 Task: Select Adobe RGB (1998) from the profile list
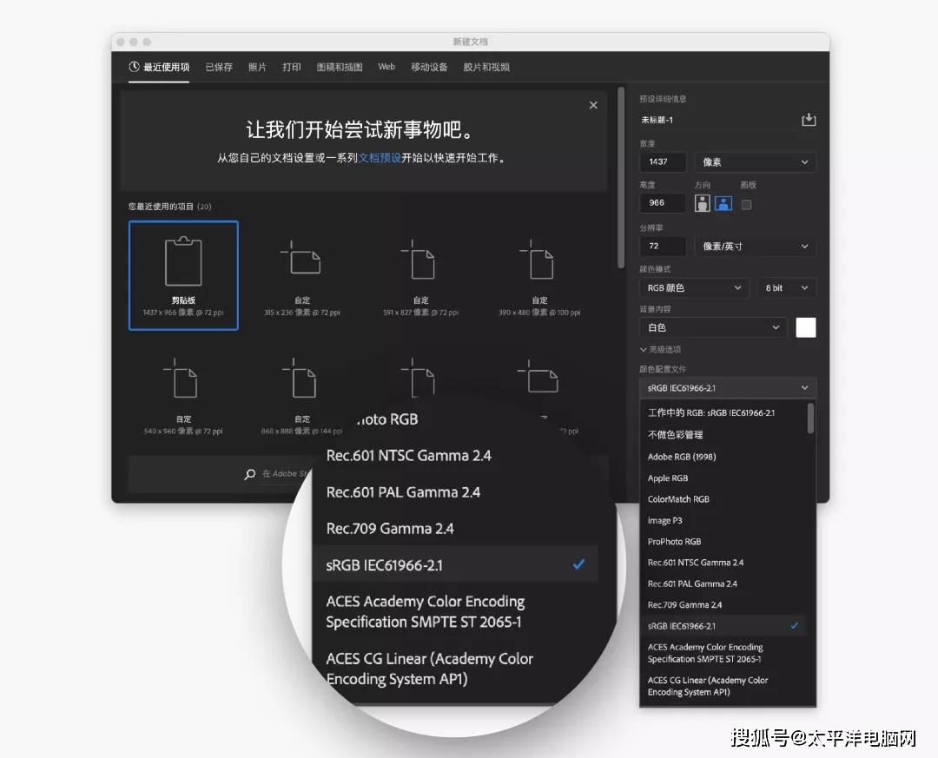tap(682, 457)
